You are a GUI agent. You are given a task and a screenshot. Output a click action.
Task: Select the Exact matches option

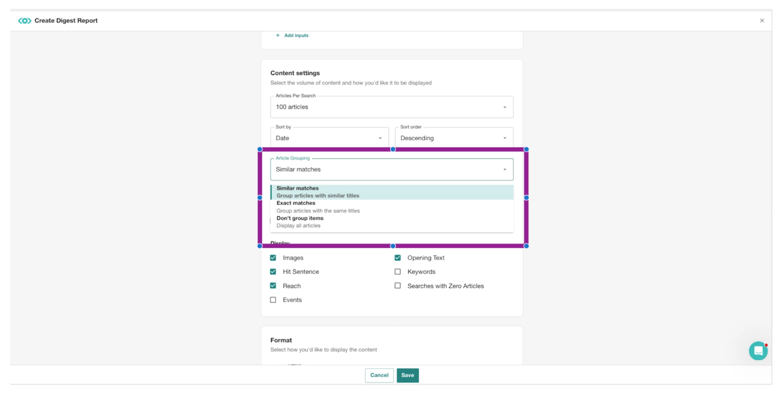coord(392,207)
